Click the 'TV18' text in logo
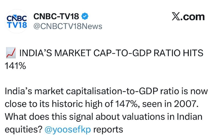Image resolution: width=215 pixels, height=135 pixels. pos(17,25)
